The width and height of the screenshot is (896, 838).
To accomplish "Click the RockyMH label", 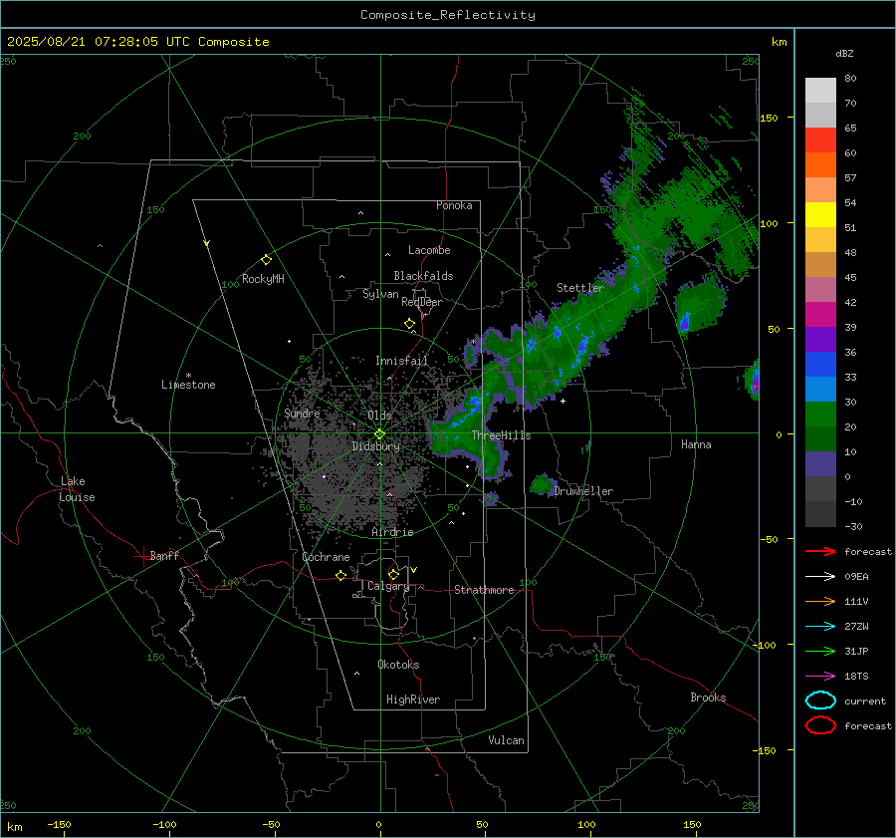I will [263, 279].
